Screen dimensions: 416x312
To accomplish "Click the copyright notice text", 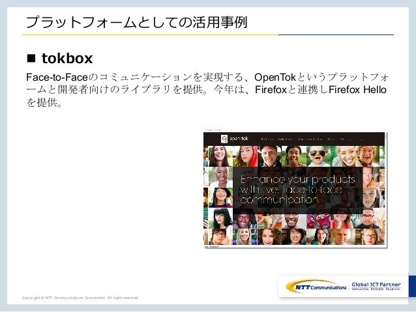I will 80,298.
